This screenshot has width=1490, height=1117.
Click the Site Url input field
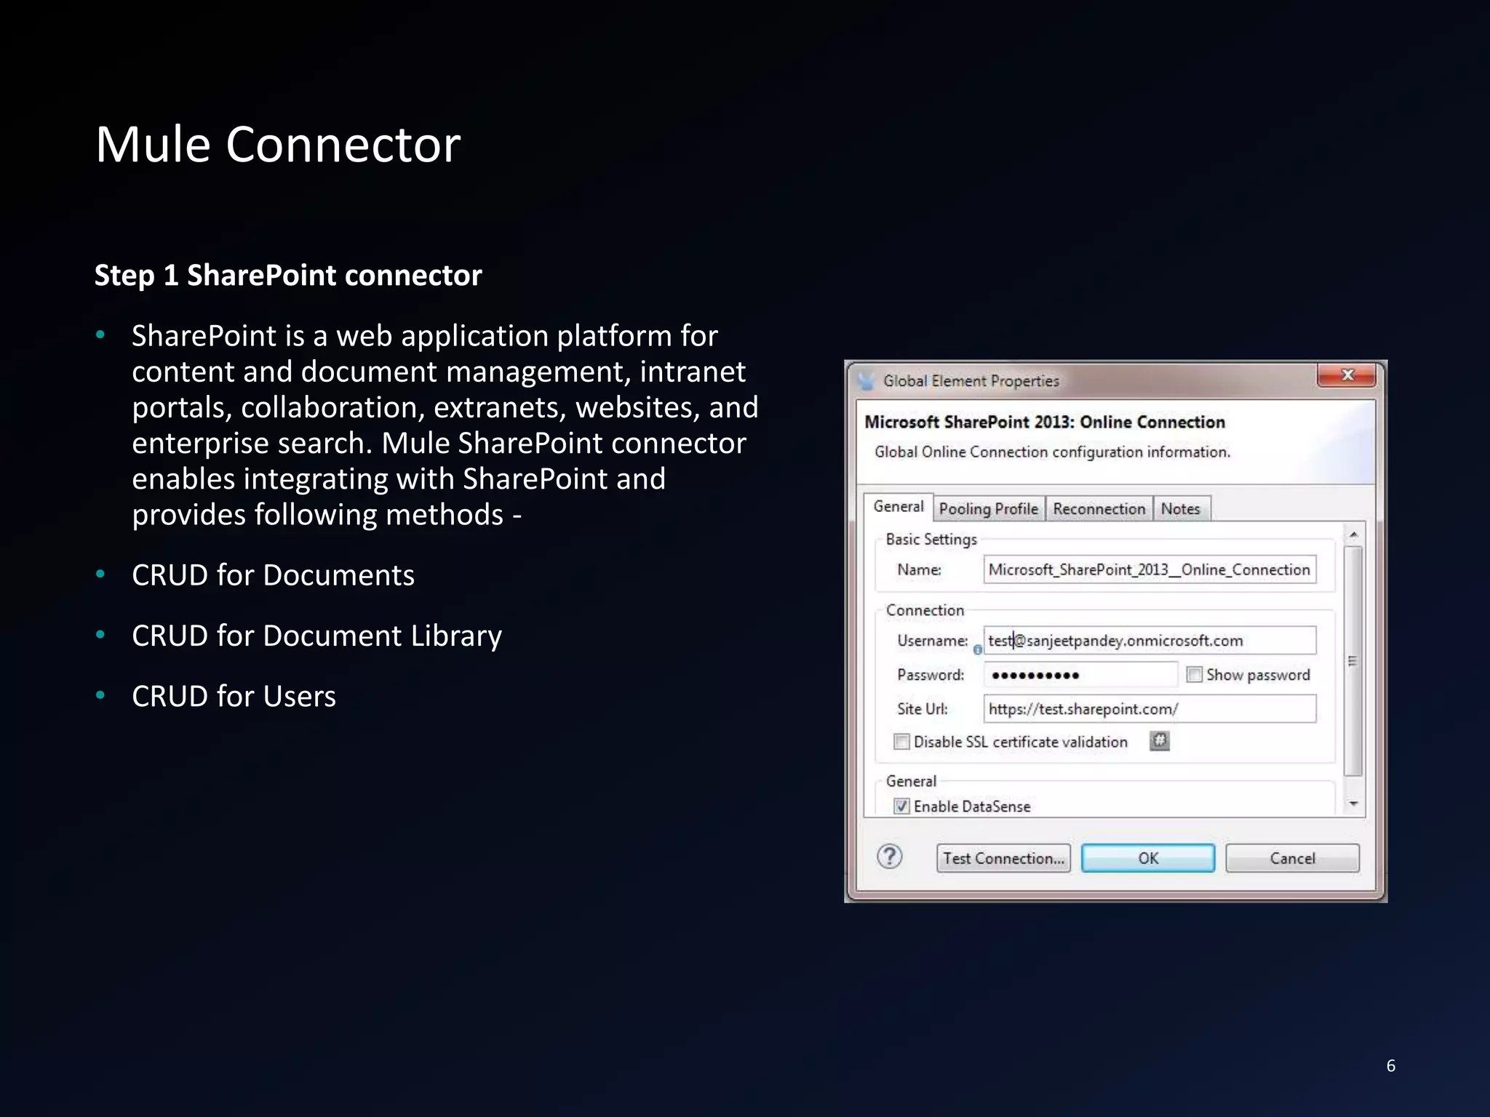tap(1150, 709)
